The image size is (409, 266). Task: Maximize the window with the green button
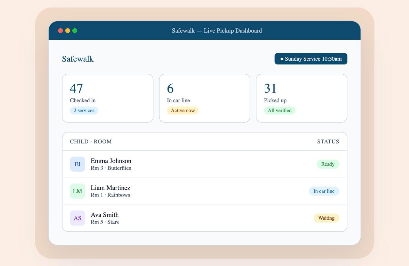click(x=75, y=31)
